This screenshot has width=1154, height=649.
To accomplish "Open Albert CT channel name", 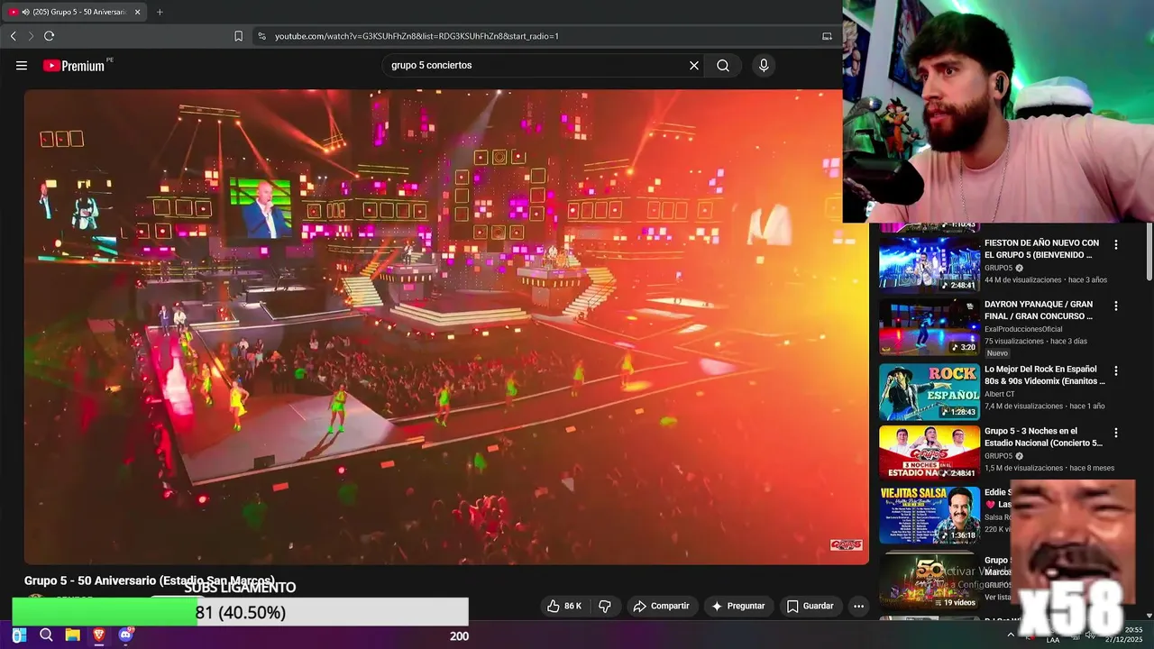I will [x=1000, y=394].
